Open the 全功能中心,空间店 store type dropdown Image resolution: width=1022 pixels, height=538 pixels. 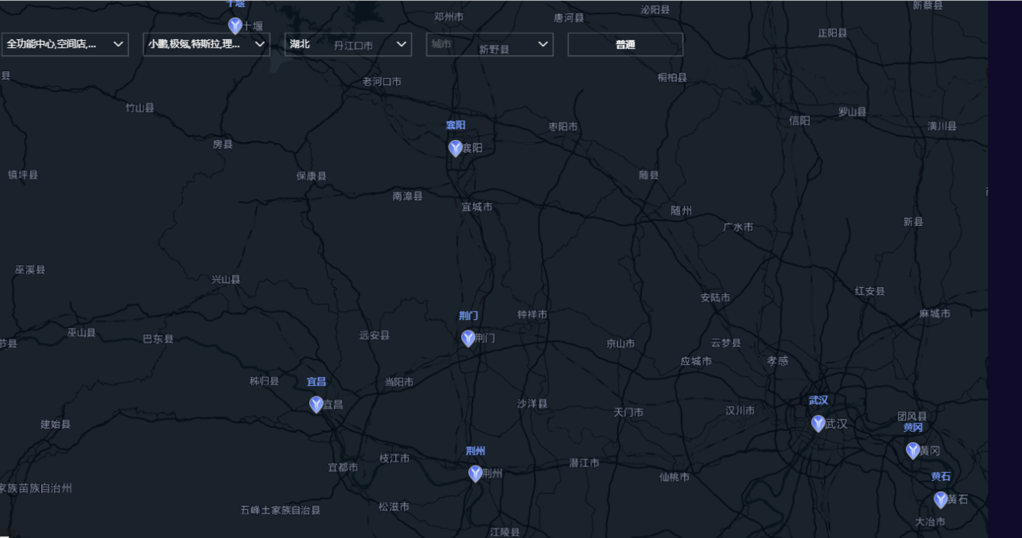click(65, 44)
